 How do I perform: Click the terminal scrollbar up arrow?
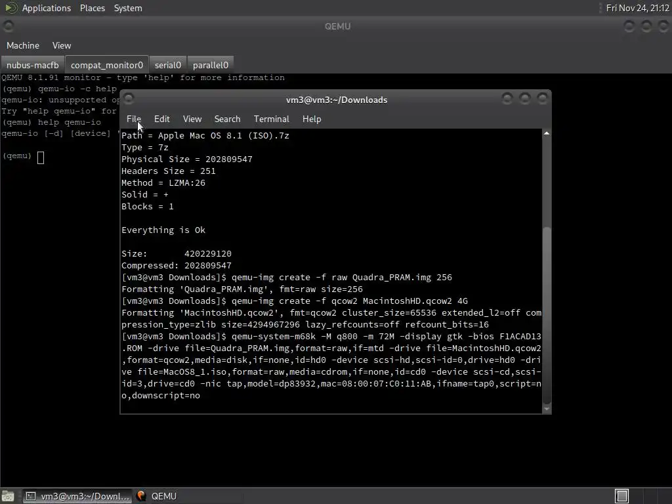(x=547, y=133)
